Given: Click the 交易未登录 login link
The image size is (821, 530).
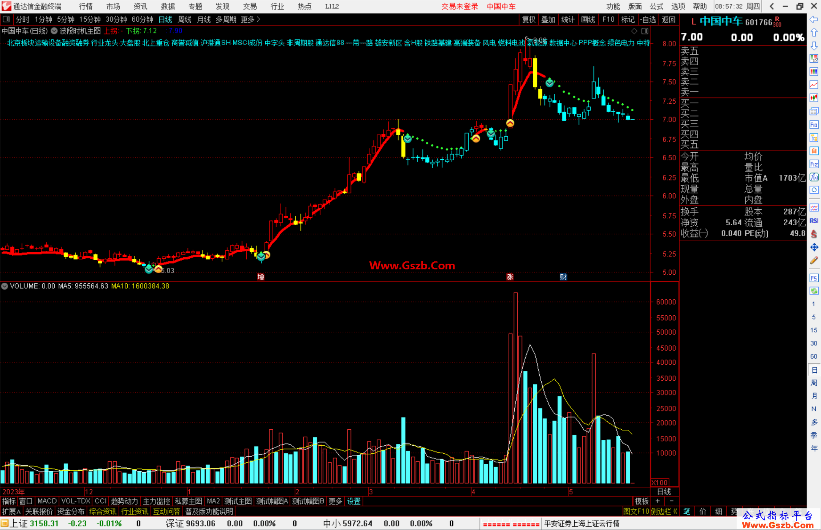Looking at the screenshot, I should coord(460,6).
